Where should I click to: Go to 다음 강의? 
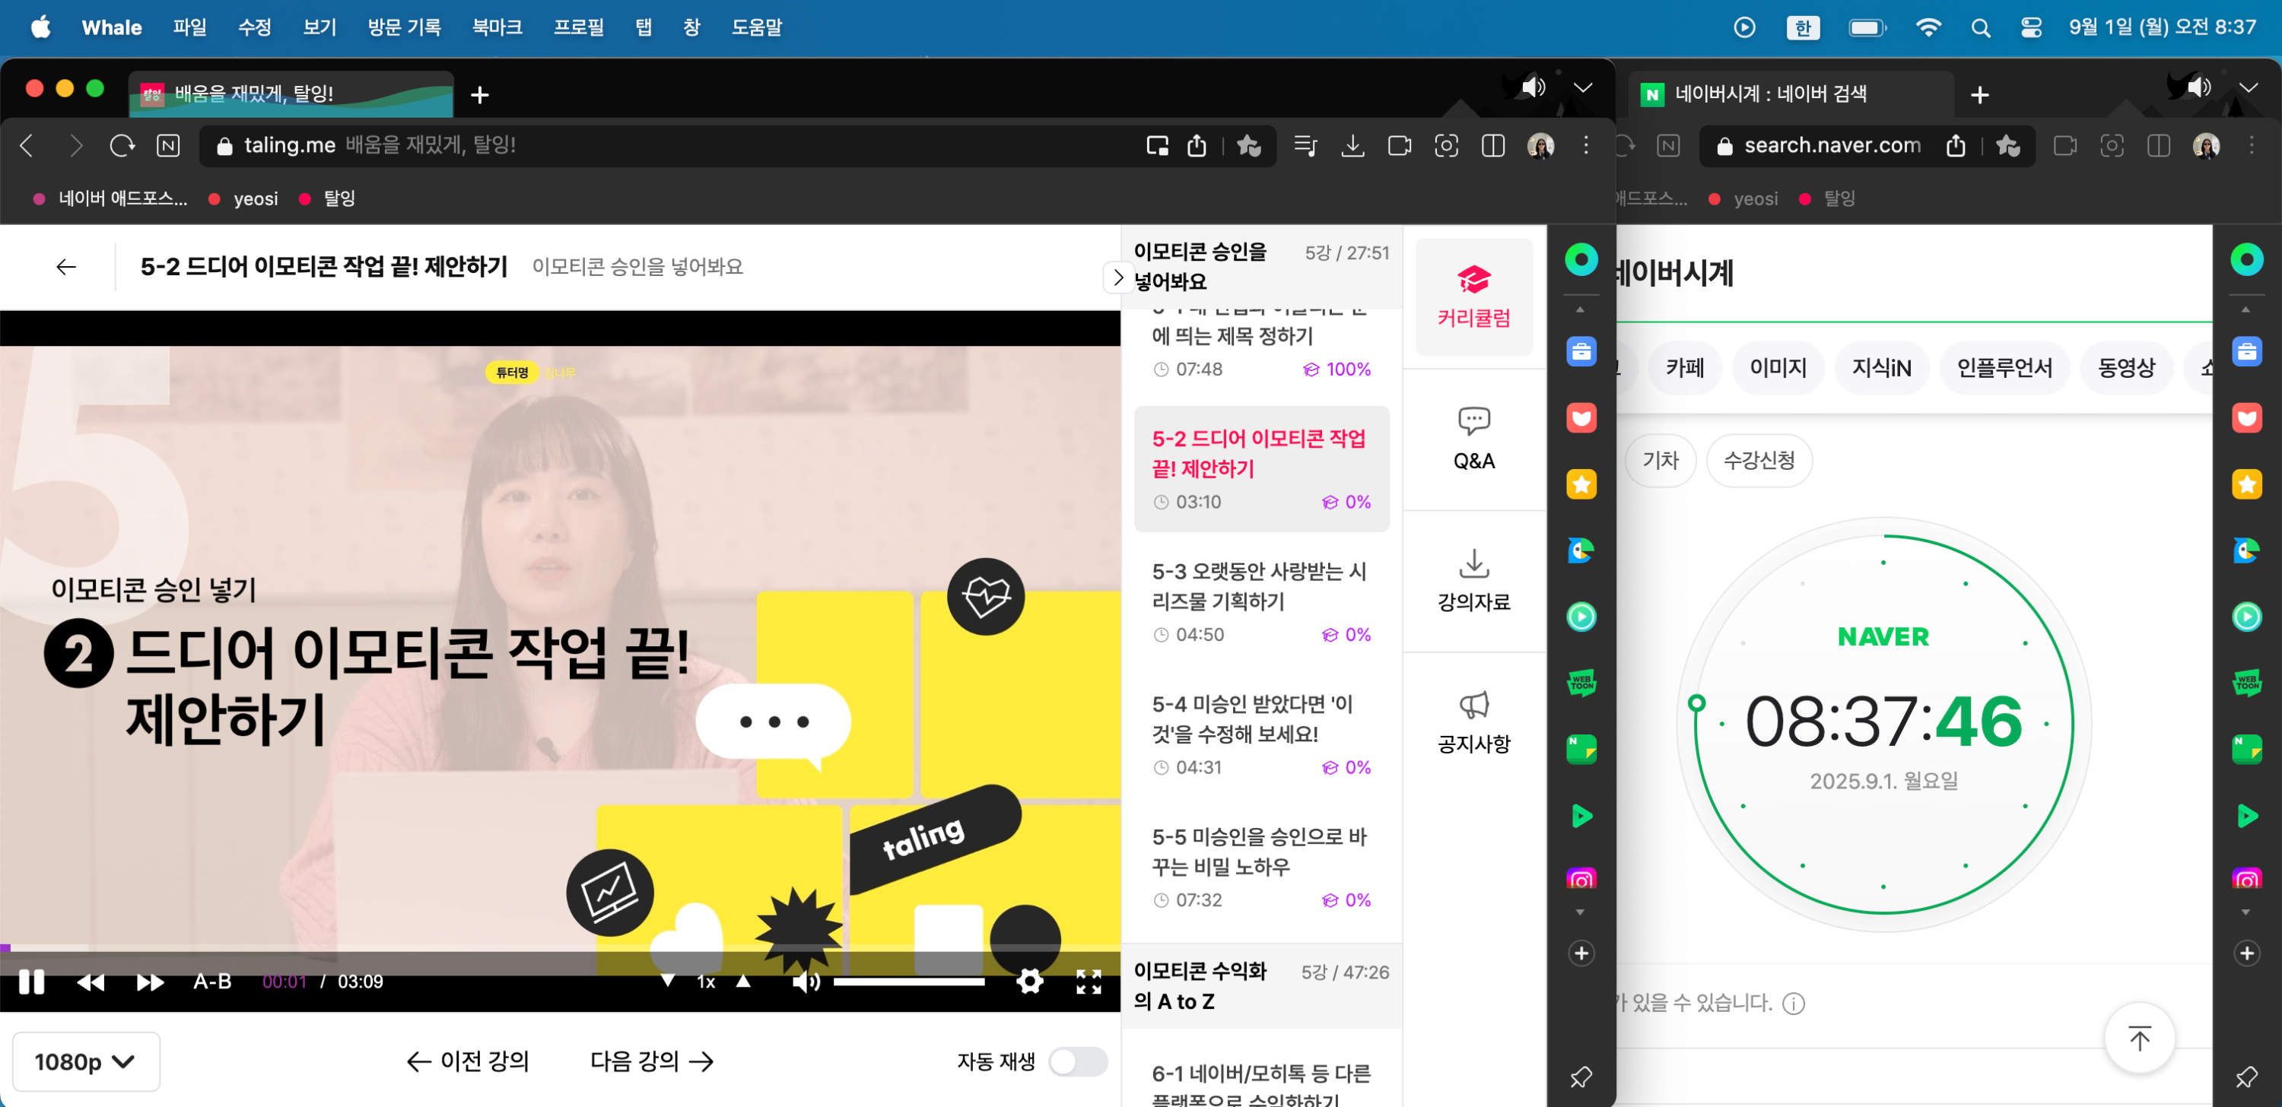651,1061
